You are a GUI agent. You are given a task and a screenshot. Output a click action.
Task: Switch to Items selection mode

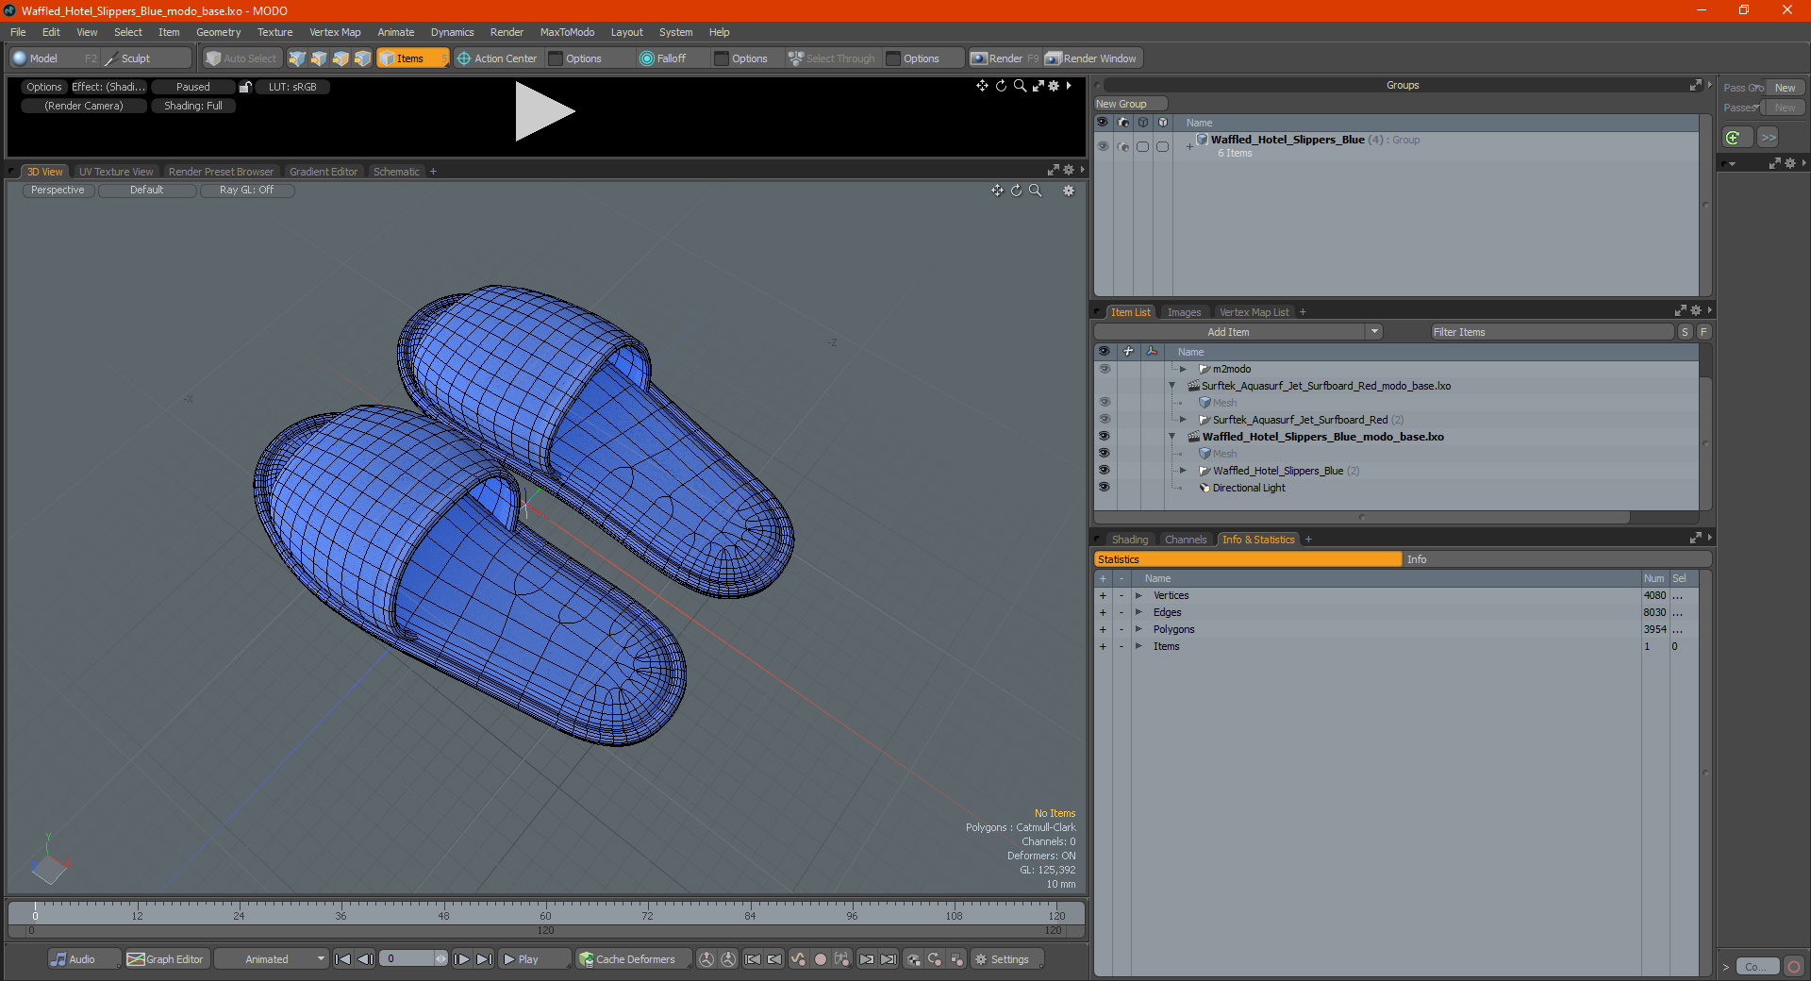(x=411, y=58)
